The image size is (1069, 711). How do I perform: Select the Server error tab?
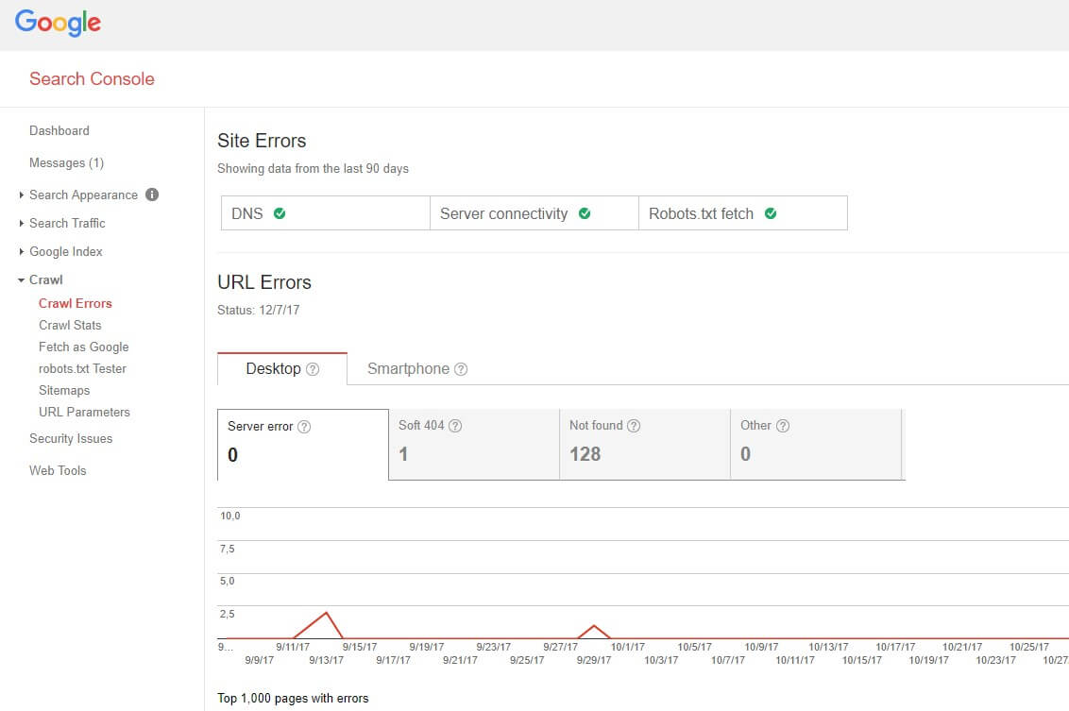[x=303, y=445]
